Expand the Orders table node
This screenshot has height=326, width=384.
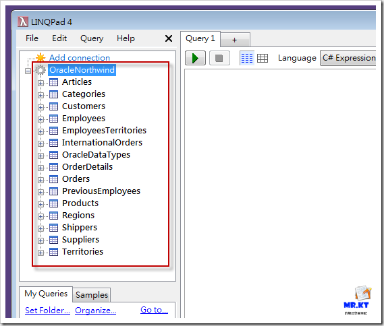coord(41,180)
